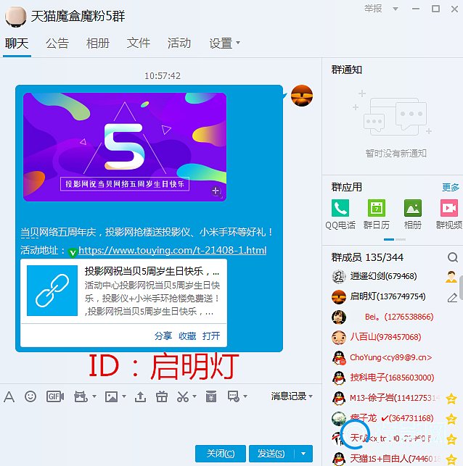This screenshot has height=466, width=463.
Task: Expand the 消息记录 dropdown
Action: (311, 396)
